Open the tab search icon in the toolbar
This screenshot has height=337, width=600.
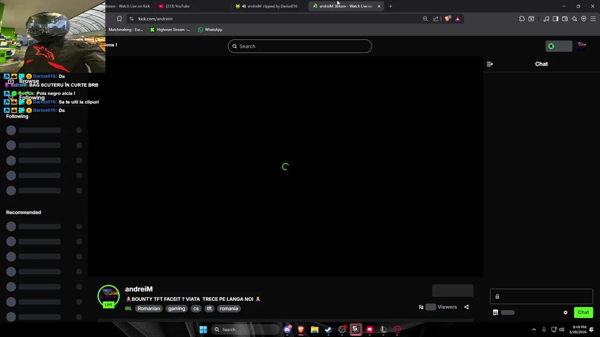531,19
